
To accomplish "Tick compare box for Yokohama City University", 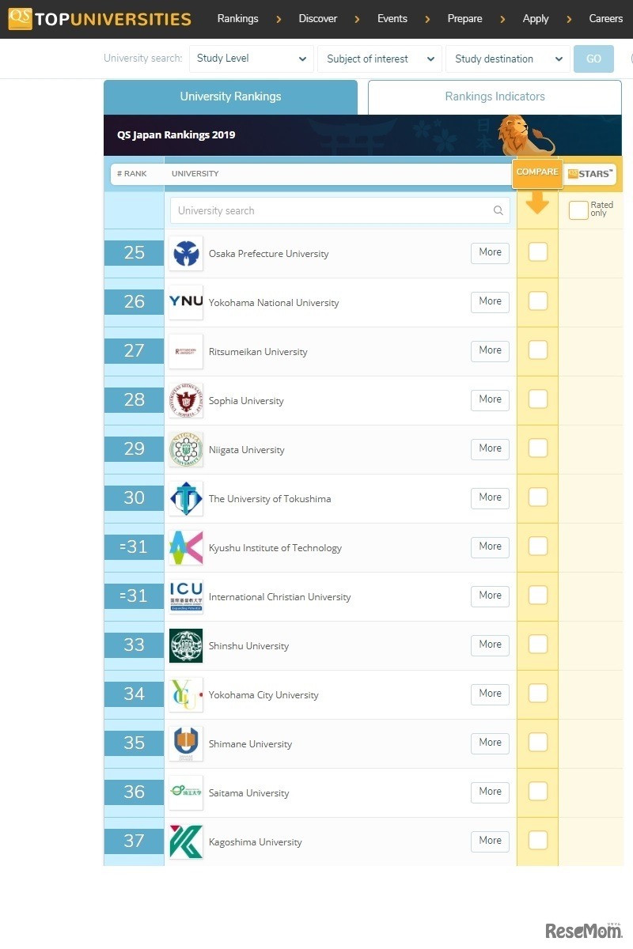I will point(538,694).
